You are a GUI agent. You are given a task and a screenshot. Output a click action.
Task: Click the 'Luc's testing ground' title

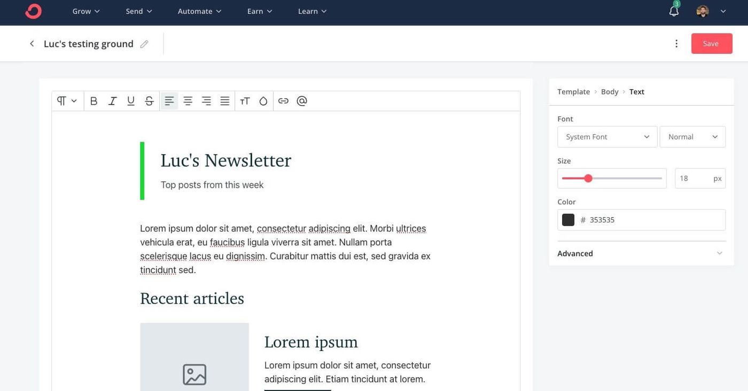point(89,44)
